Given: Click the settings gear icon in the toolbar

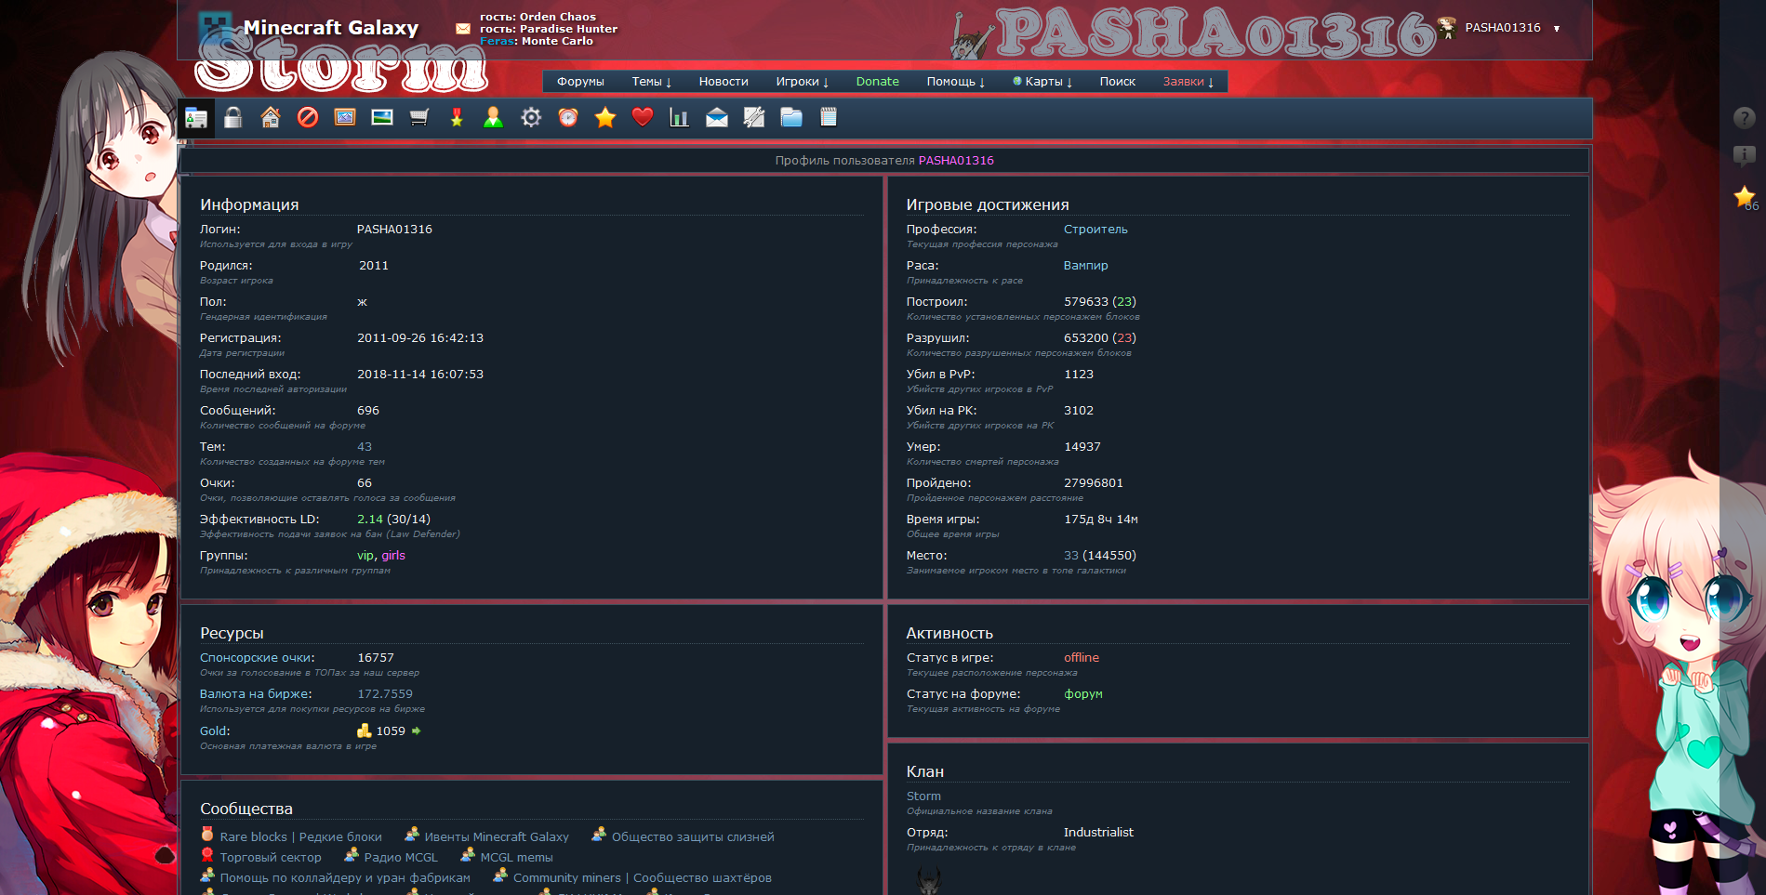Looking at the screenshot, I should coord(531,118).
